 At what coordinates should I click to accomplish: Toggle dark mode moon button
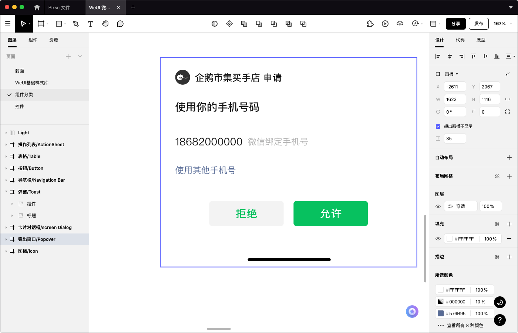tap(500, 302)
